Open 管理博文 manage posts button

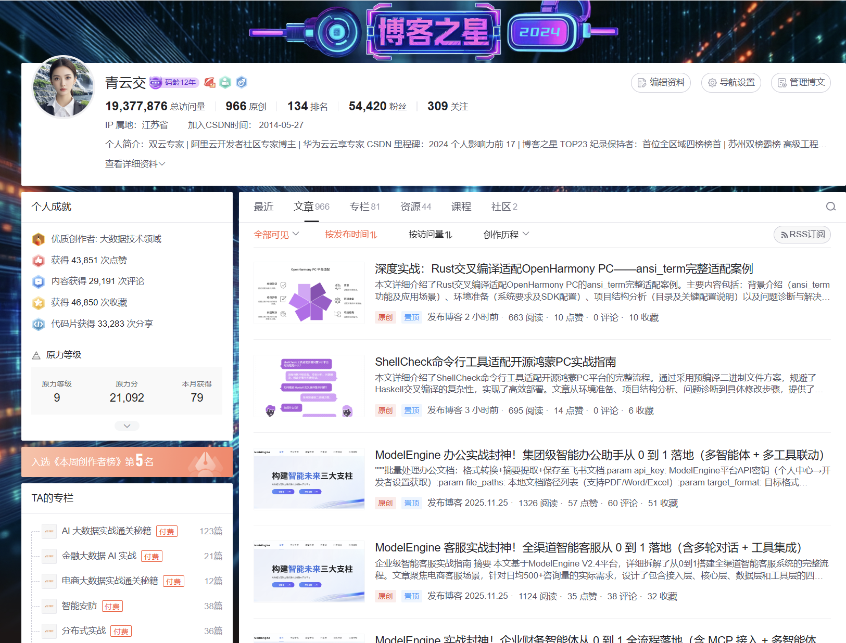[x=801, y=83]
